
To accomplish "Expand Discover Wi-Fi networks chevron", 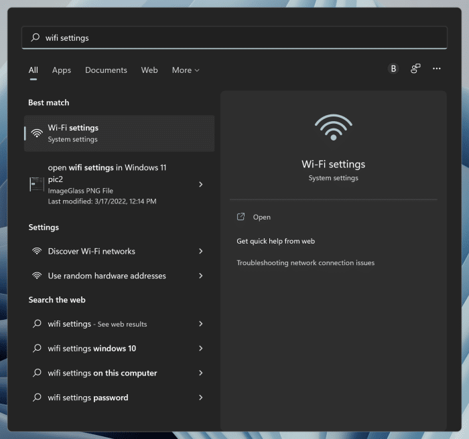I will (x=201, y=252).
